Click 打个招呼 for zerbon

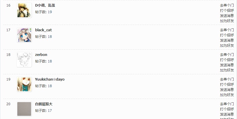tap(227, 60)
